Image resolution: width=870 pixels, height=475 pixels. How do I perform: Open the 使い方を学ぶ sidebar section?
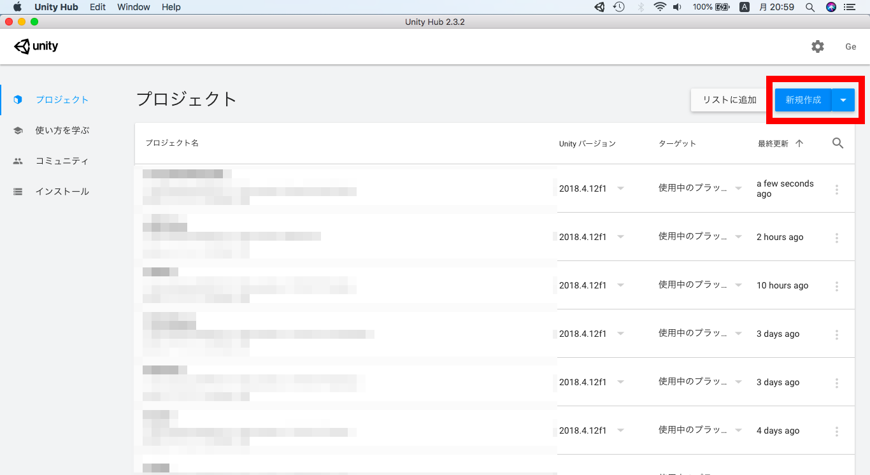point(62,131)
